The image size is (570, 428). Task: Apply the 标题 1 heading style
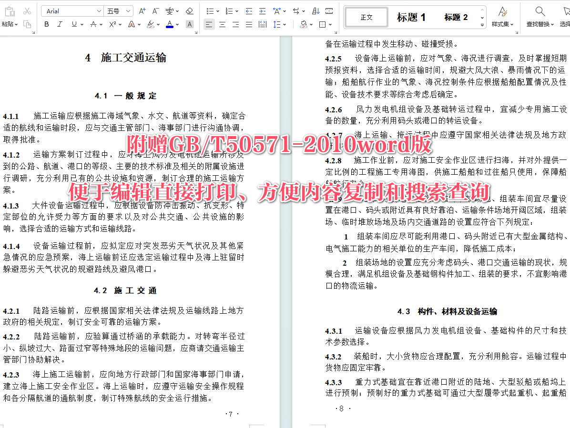click(412, 17)
